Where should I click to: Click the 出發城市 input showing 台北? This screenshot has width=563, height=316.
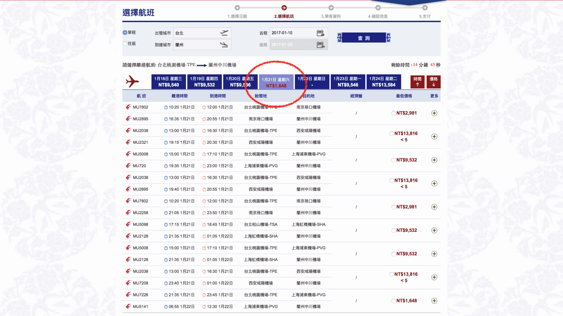click(x=202, y=33)
